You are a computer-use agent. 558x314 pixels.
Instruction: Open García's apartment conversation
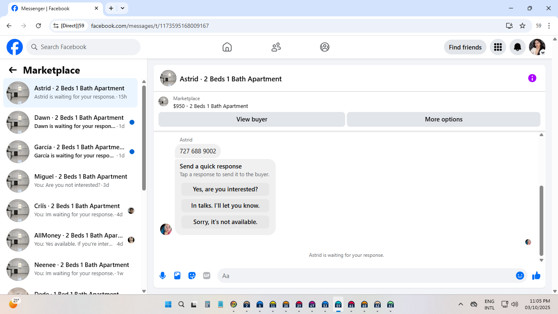[71, 152]
